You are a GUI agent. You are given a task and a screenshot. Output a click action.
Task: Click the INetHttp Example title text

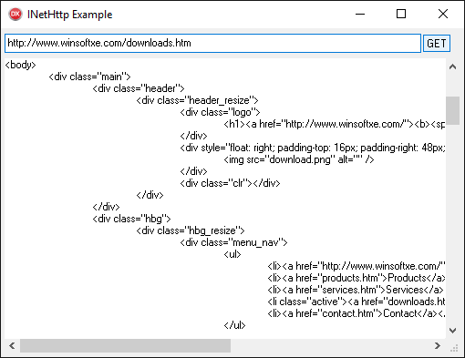[x=70, y=15]
